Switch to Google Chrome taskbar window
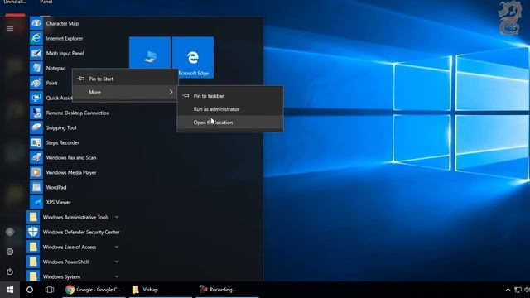 tap(94, 290)
